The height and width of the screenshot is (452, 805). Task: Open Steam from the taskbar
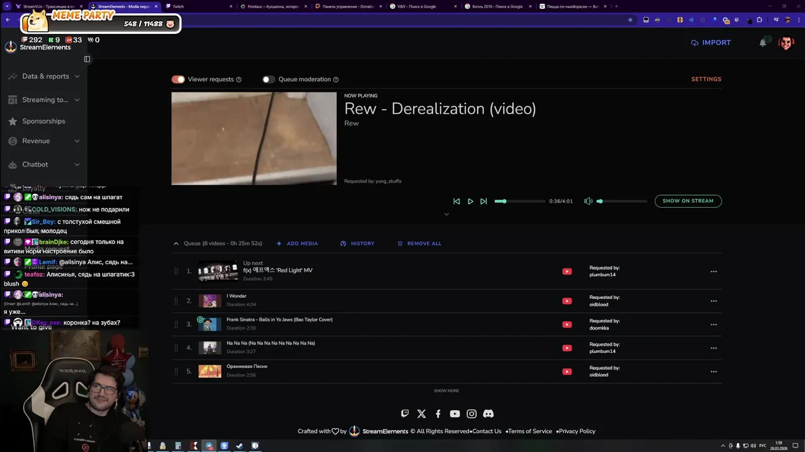pos(240,446)
